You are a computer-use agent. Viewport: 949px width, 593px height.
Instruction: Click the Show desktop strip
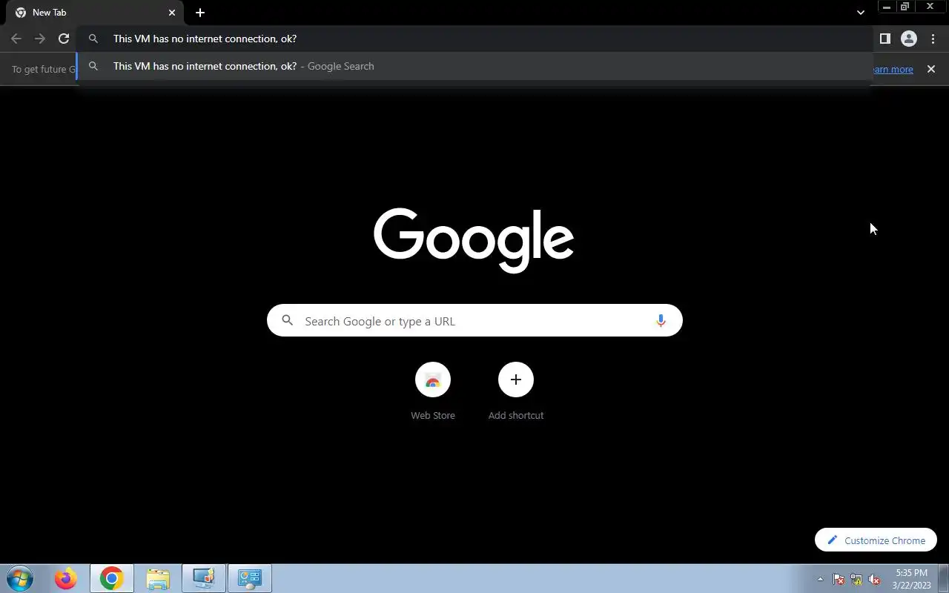click(x=943, y=578)
